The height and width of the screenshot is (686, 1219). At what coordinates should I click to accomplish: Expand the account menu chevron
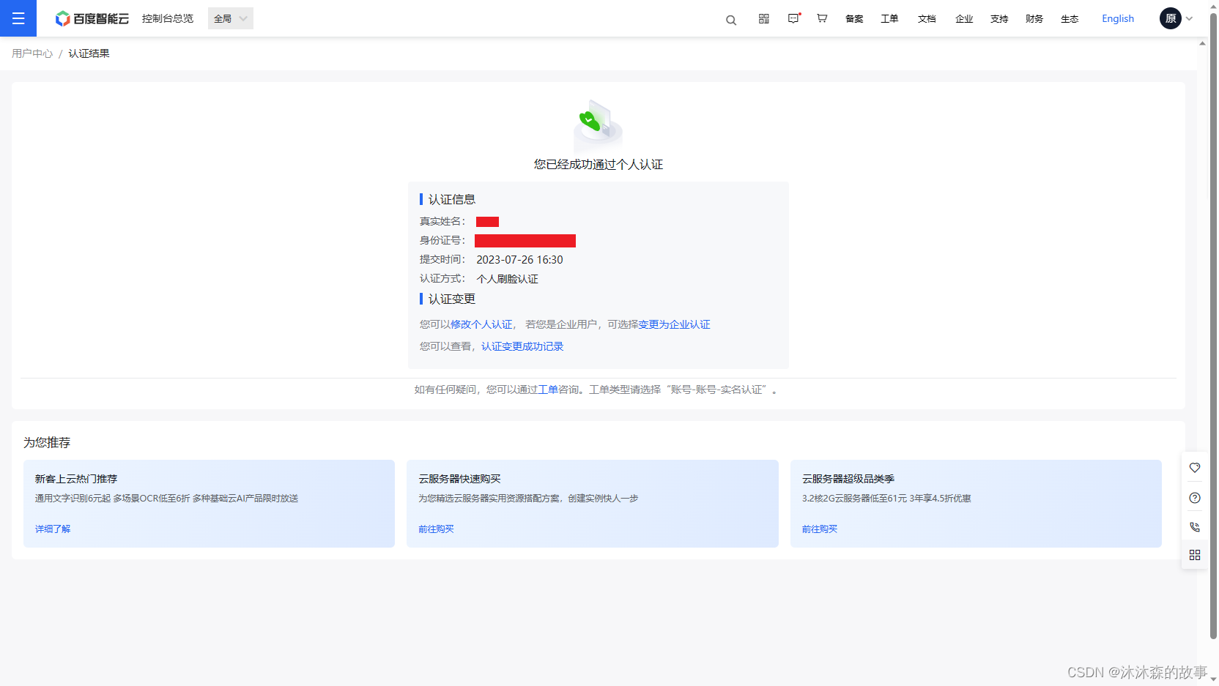pos(1190,19)
